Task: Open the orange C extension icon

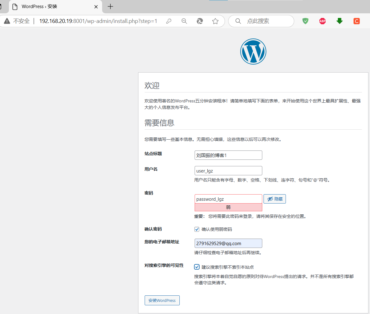Action: (x=357, y=21)
